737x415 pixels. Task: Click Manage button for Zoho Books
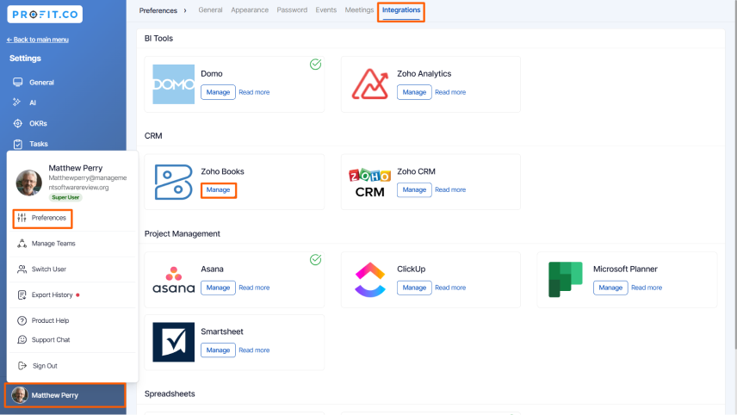click(x=218, y=190)
